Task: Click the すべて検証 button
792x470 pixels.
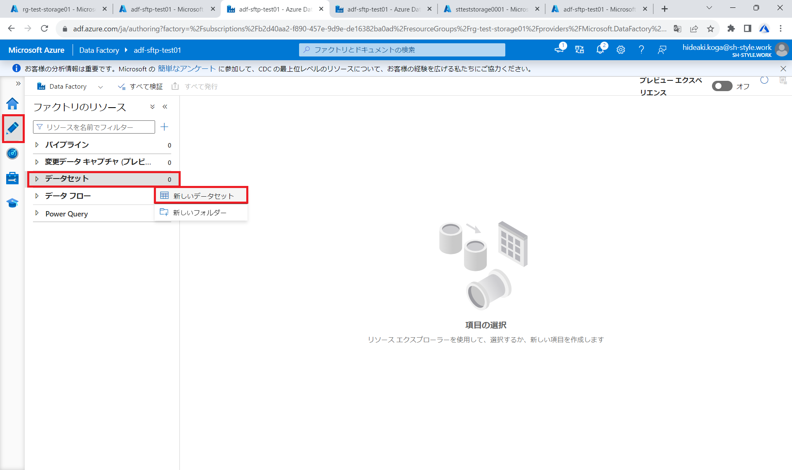Action: 141,87
